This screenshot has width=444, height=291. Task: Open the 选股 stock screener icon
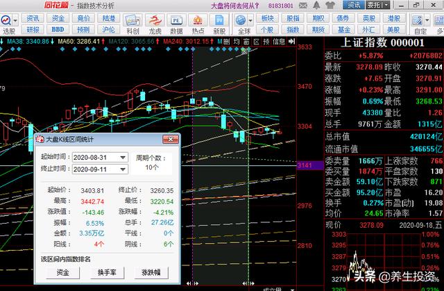(x=6, y=20)
